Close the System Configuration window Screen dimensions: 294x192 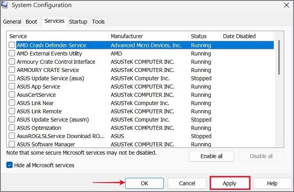coord(287,5)
